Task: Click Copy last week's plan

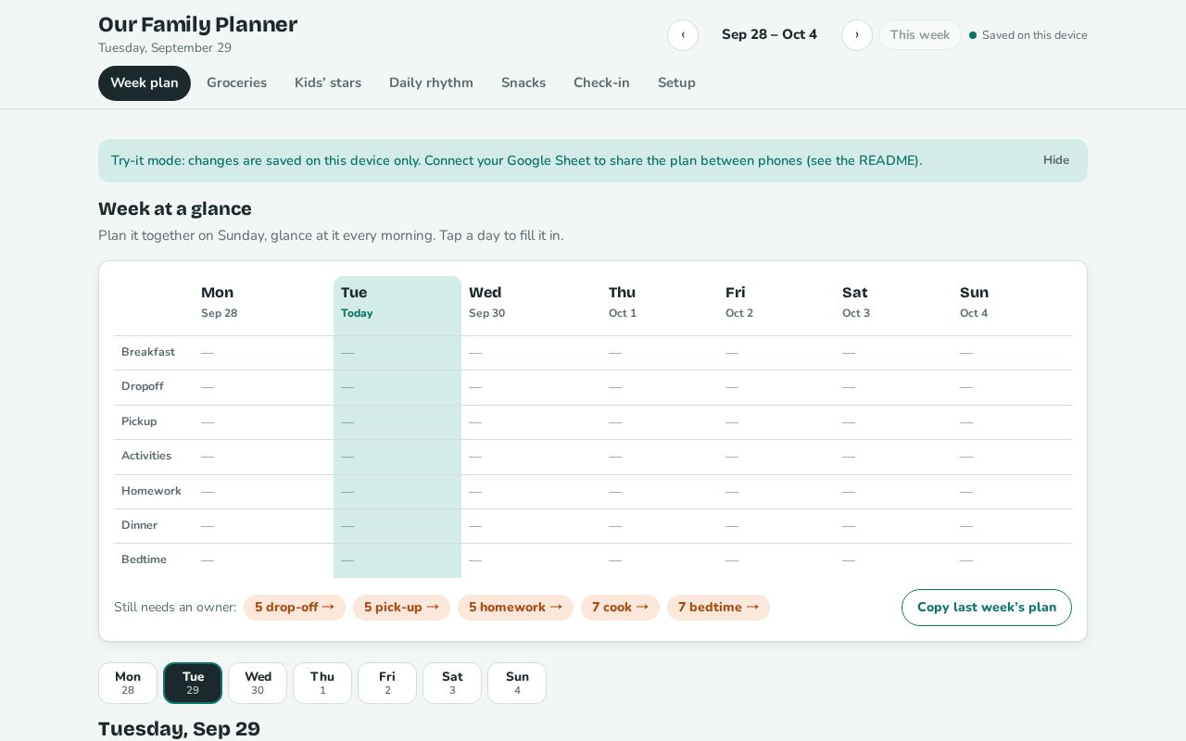Action: pyautogui.click(x=987, y=608)
